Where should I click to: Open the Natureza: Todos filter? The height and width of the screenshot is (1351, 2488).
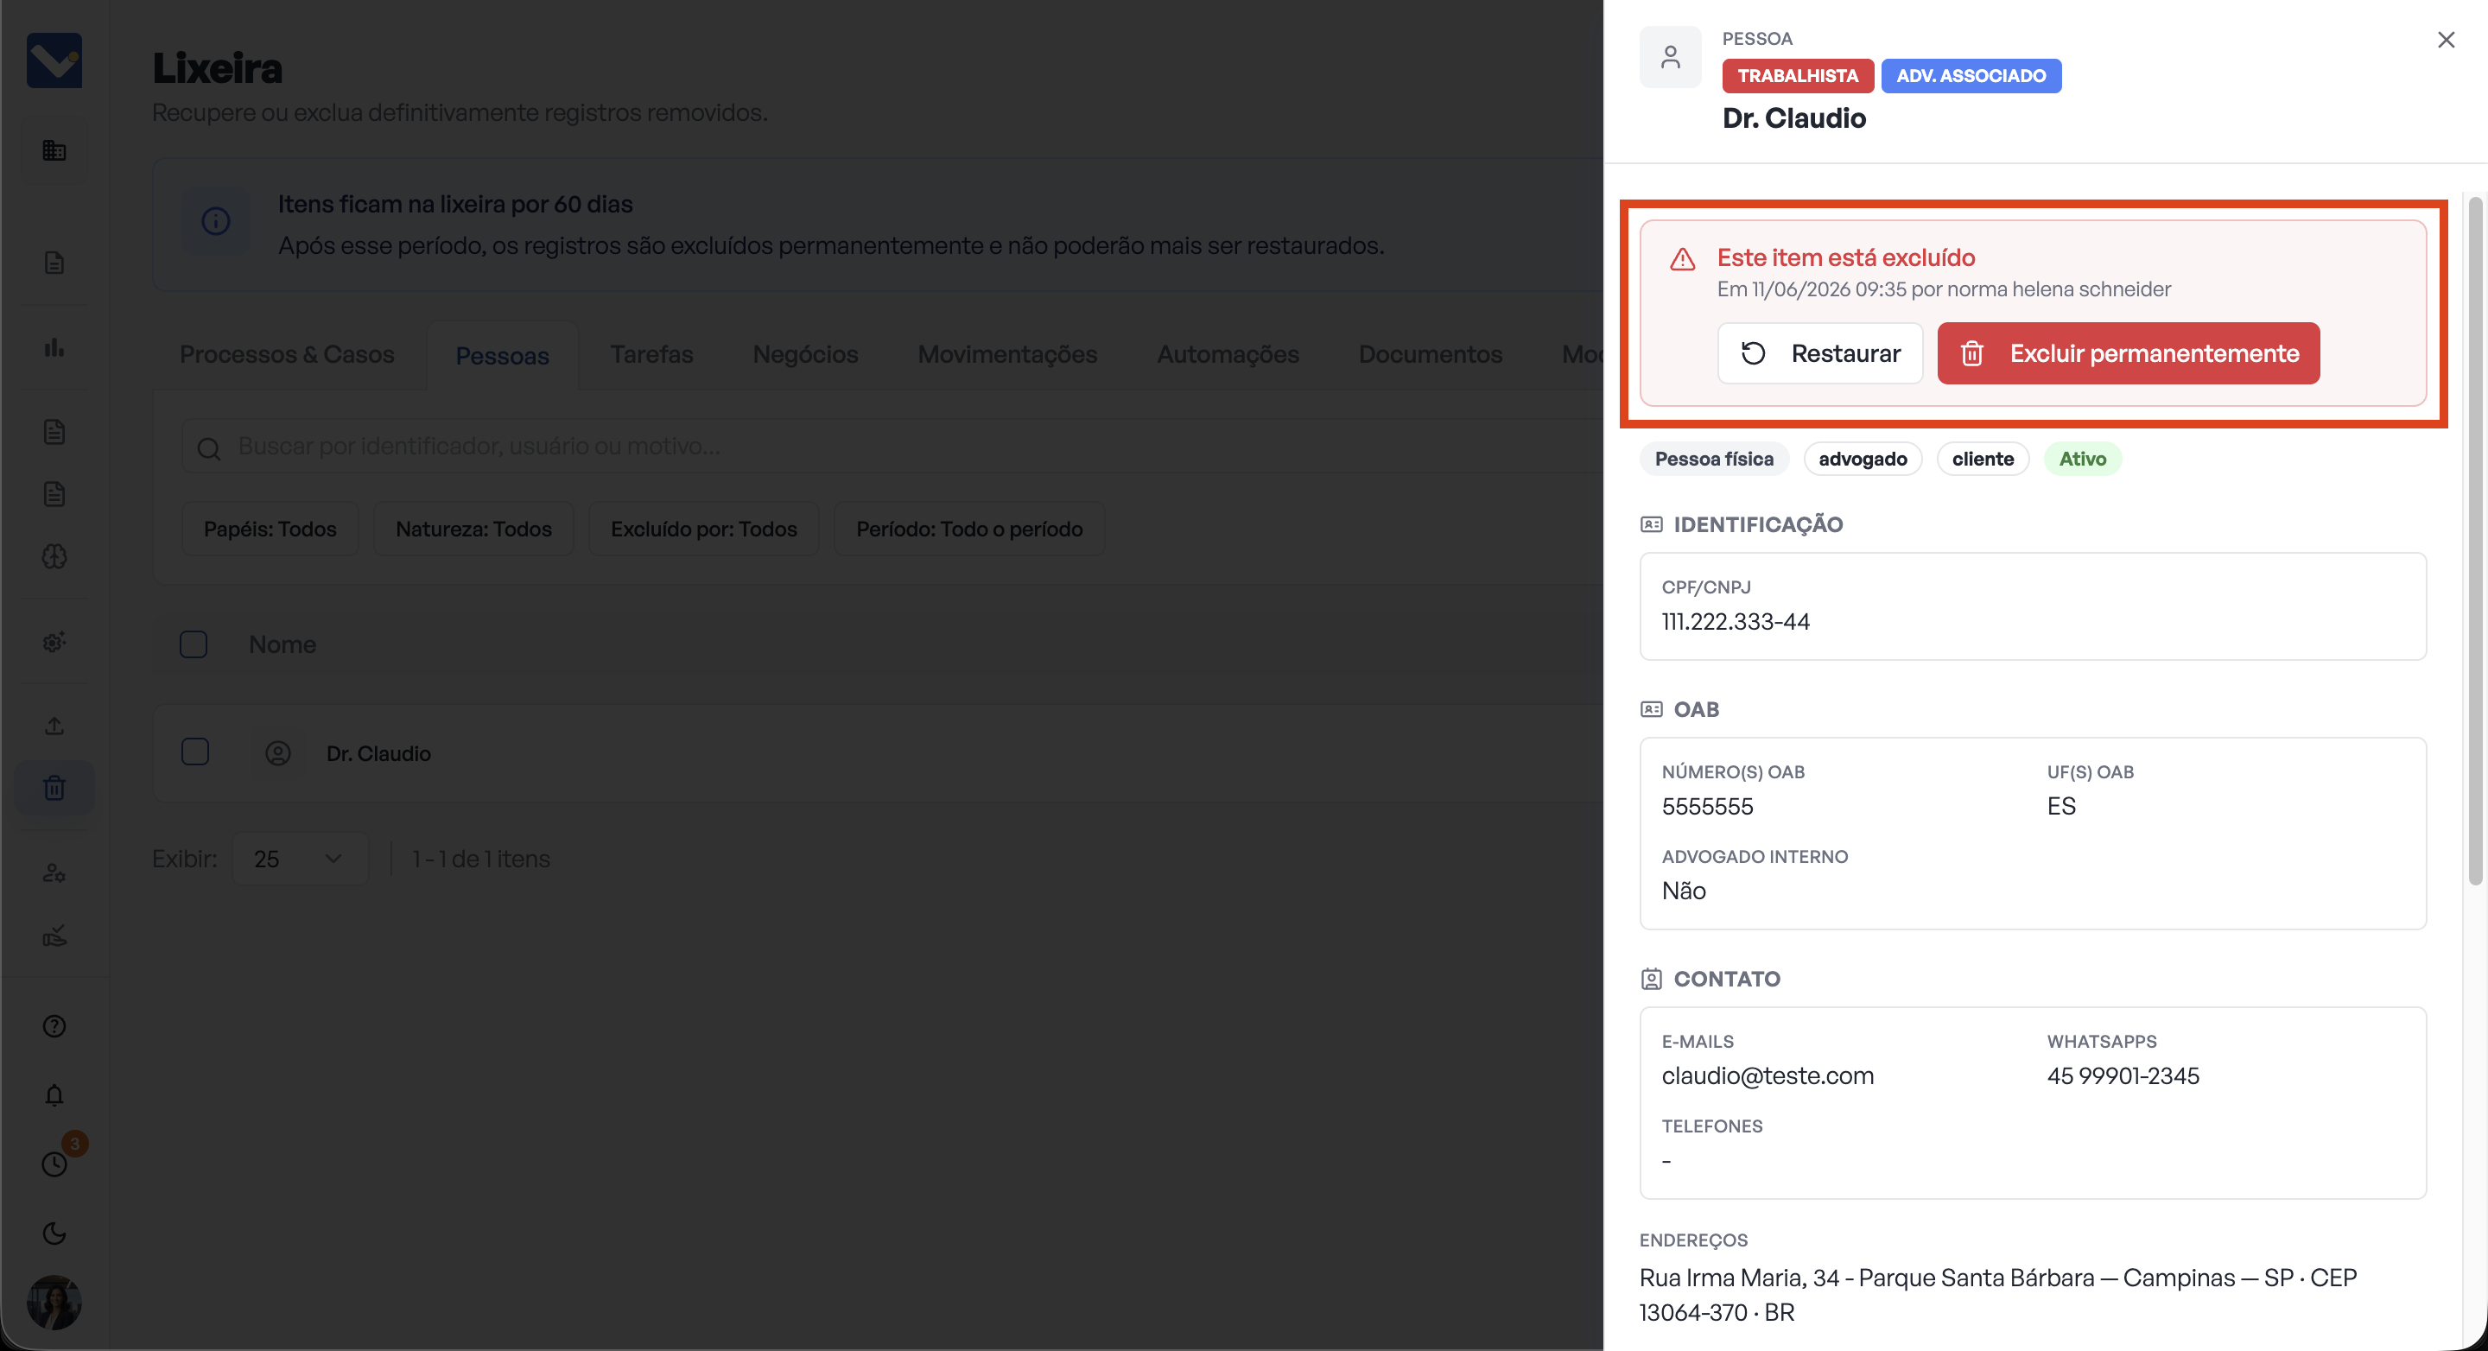(474, 530)
